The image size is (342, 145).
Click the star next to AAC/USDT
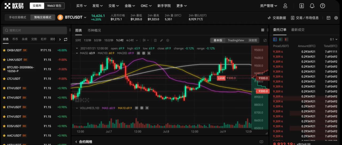click(x=4, y=135)
